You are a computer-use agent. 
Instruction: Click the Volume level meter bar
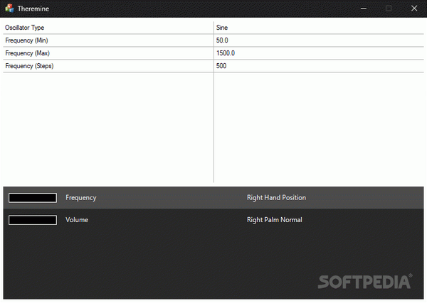click(33, 220)
